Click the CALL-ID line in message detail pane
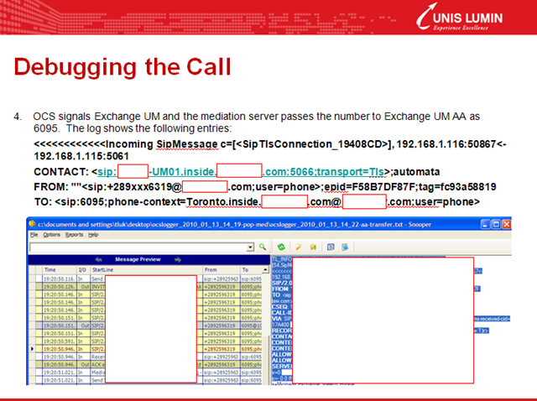This screenshot has height=401, width=537. tap(282, 313)
